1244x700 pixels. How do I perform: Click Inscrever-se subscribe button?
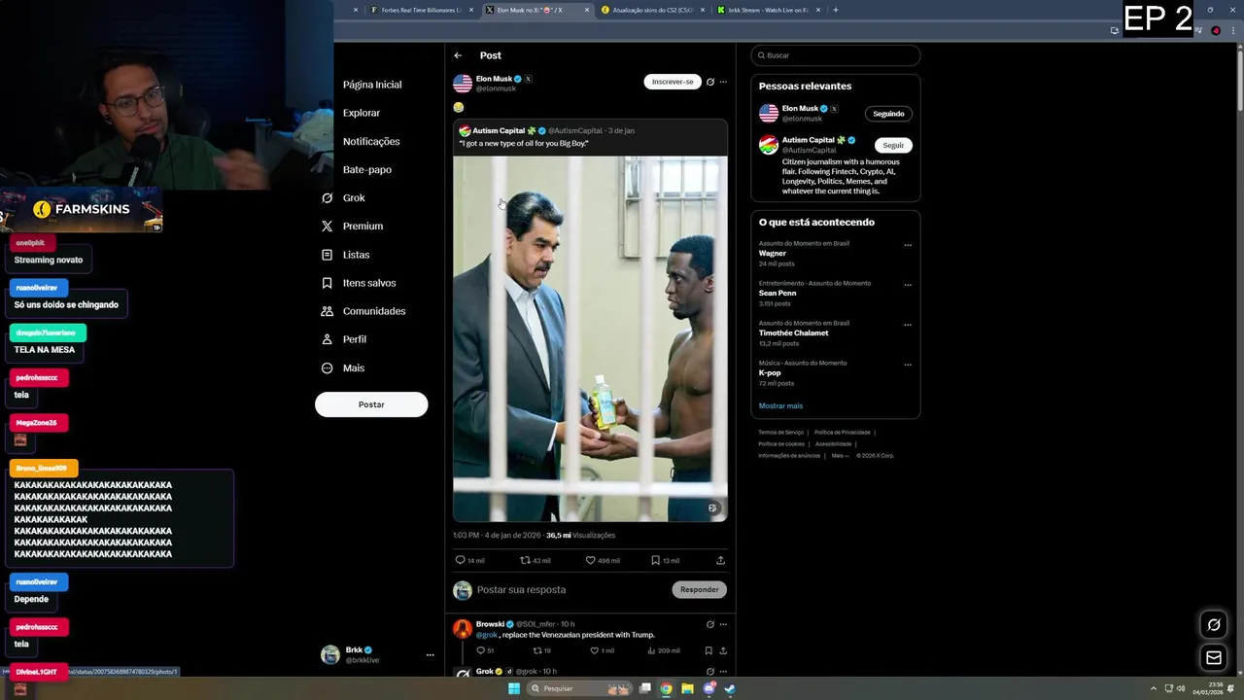673,82
